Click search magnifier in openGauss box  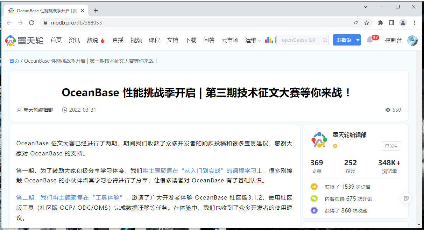(x=325, y=40)
